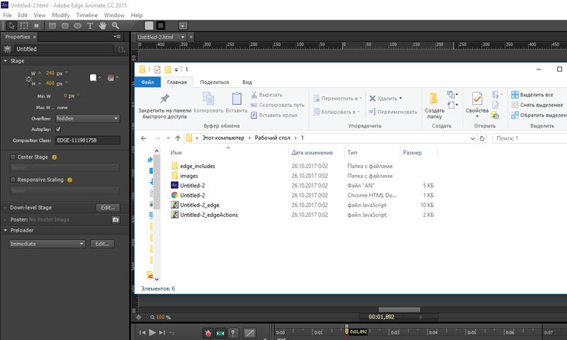The width and height of the screenshot is (567, 340).
Task: Toggle the width keyframe diamond
Action: [40, 73]
